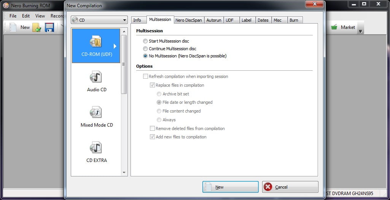
Task: Click the Cancel button in the dialog
Action: tap(290, 187)
